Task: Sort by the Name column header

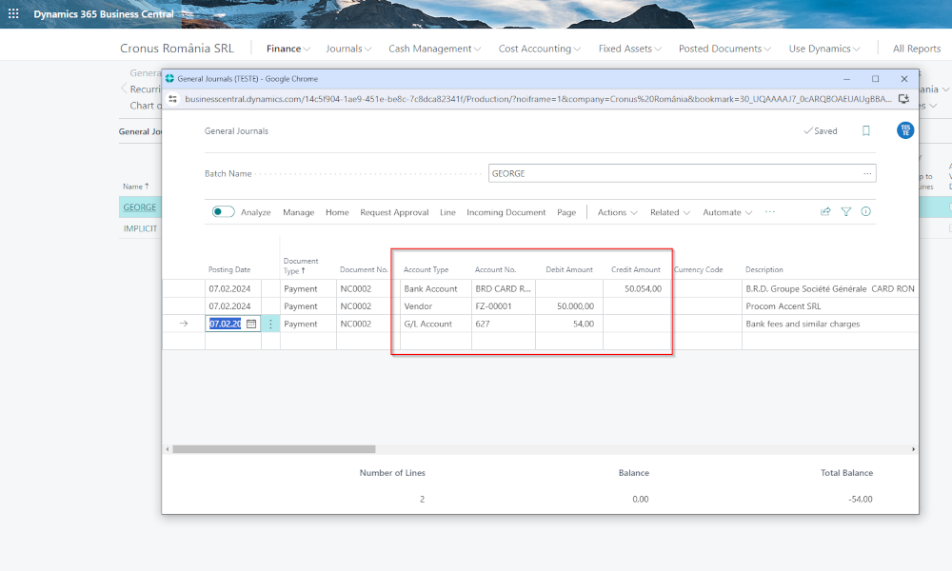Action: tap(135, 187)
